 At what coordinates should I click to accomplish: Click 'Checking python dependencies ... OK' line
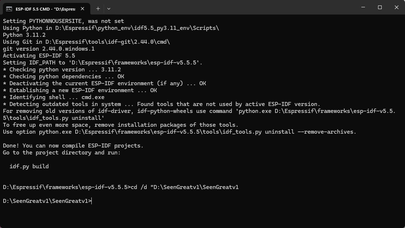[64, 76]
